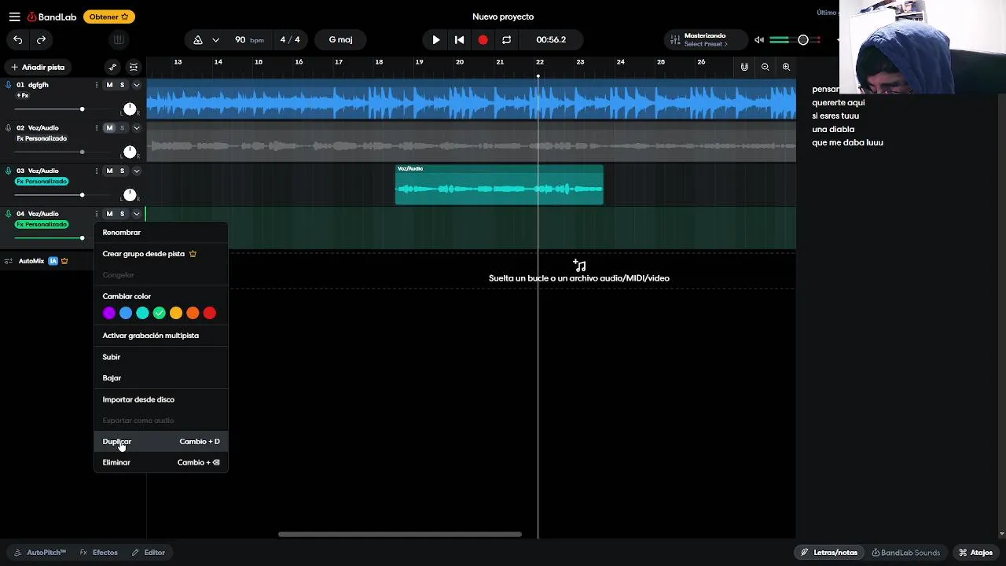This screenshot has width=1006, height=566.
Task: Select Duplicar in context menu
Action: click(161, 442)
